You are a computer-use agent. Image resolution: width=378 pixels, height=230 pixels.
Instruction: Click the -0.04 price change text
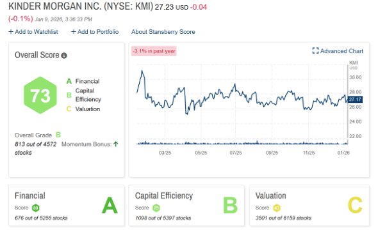(199, 7)
